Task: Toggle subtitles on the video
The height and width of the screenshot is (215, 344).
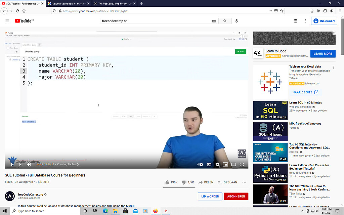Action: click(x=209, y=164)
